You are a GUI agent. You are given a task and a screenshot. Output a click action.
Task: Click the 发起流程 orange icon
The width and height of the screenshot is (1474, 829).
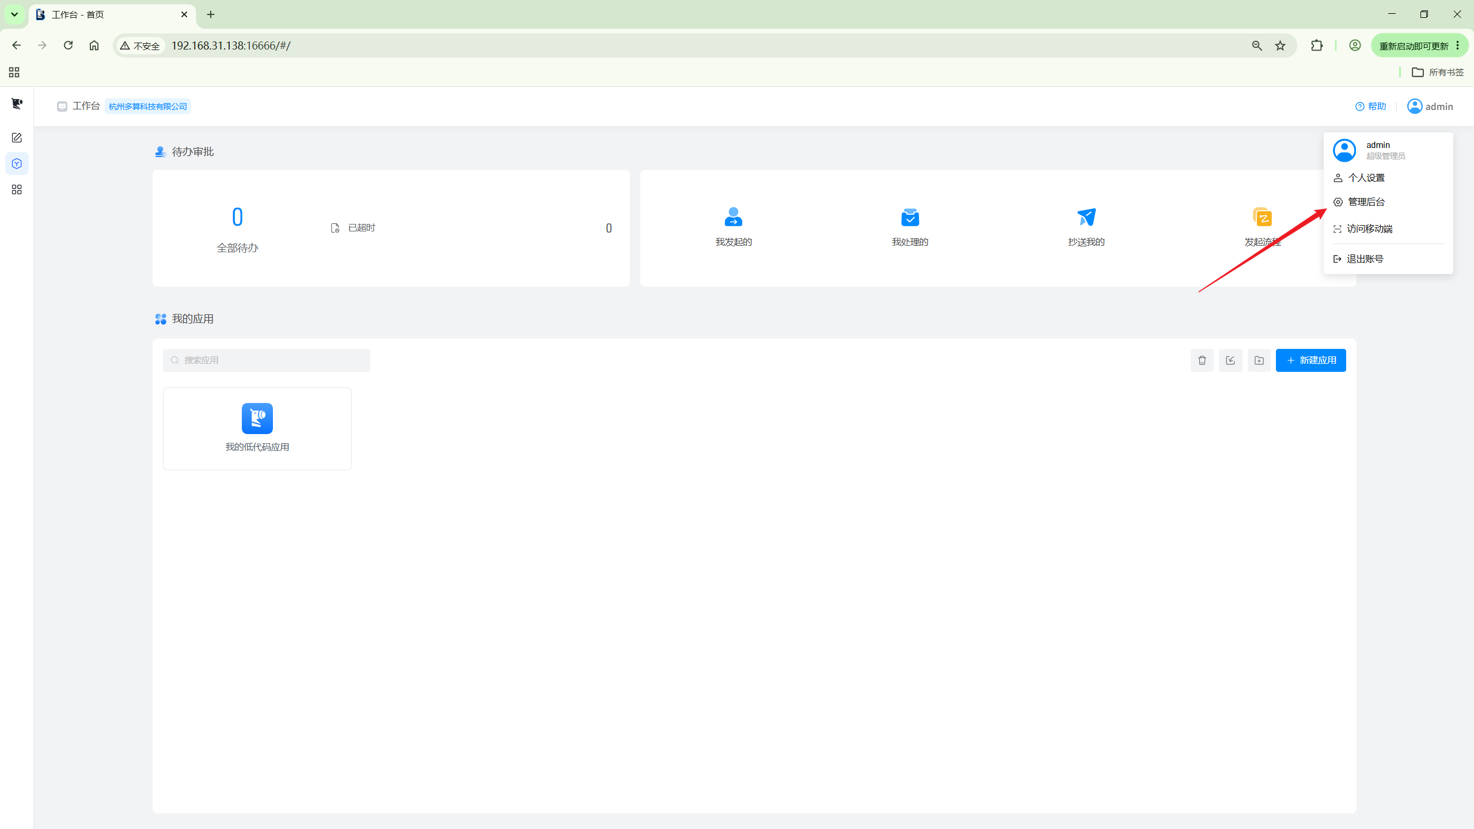click(1262, 217)
